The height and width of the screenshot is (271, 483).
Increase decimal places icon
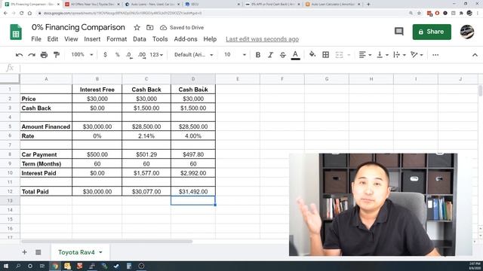142,55
